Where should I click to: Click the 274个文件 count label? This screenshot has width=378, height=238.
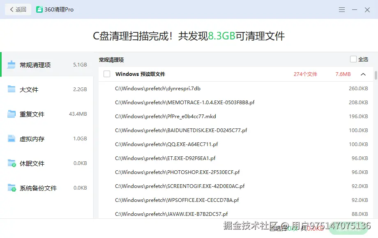[x=305, y=74]
